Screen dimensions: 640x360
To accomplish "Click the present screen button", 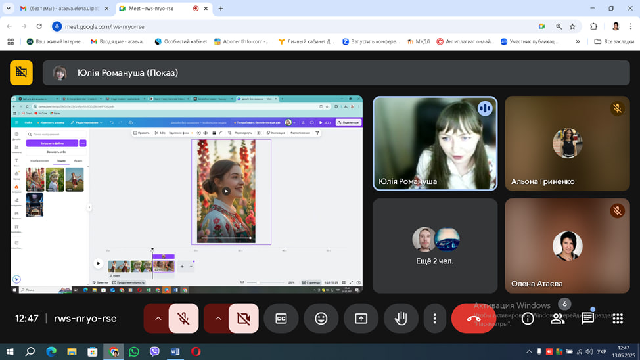I will tap(361, 319).
